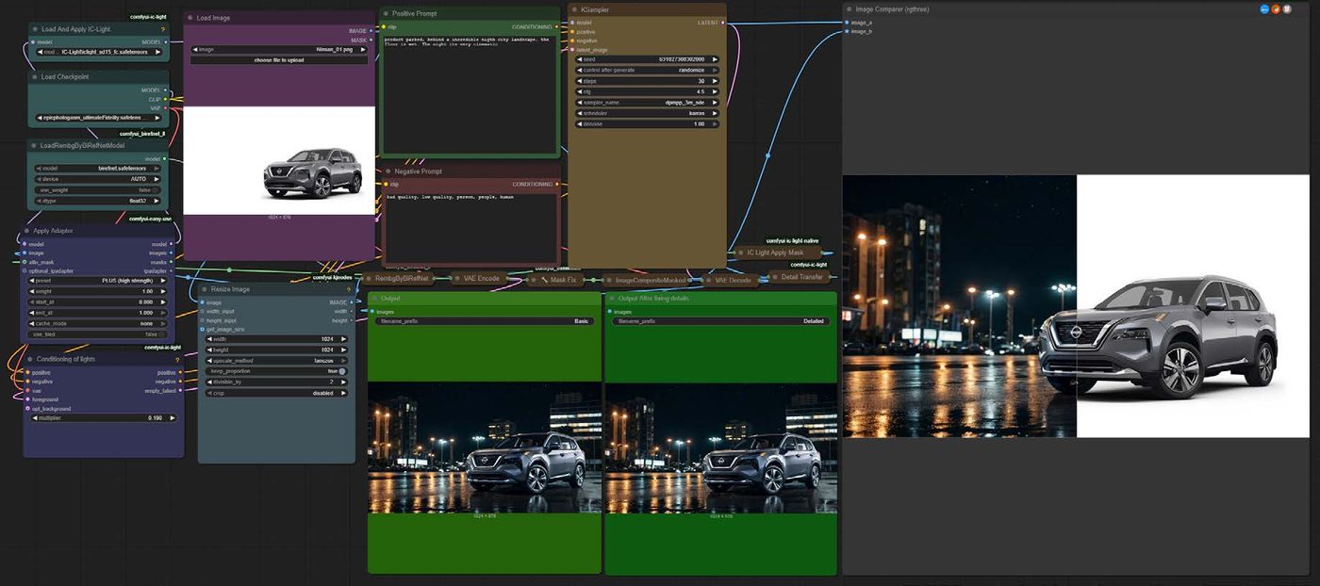Collapse the Load Image node dot
The height and width of the screenshot is (586, 1320).
190,18
